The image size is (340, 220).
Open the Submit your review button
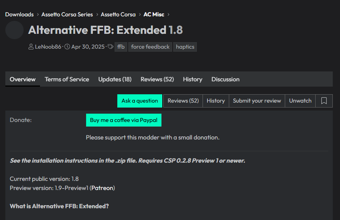point(257,101)
